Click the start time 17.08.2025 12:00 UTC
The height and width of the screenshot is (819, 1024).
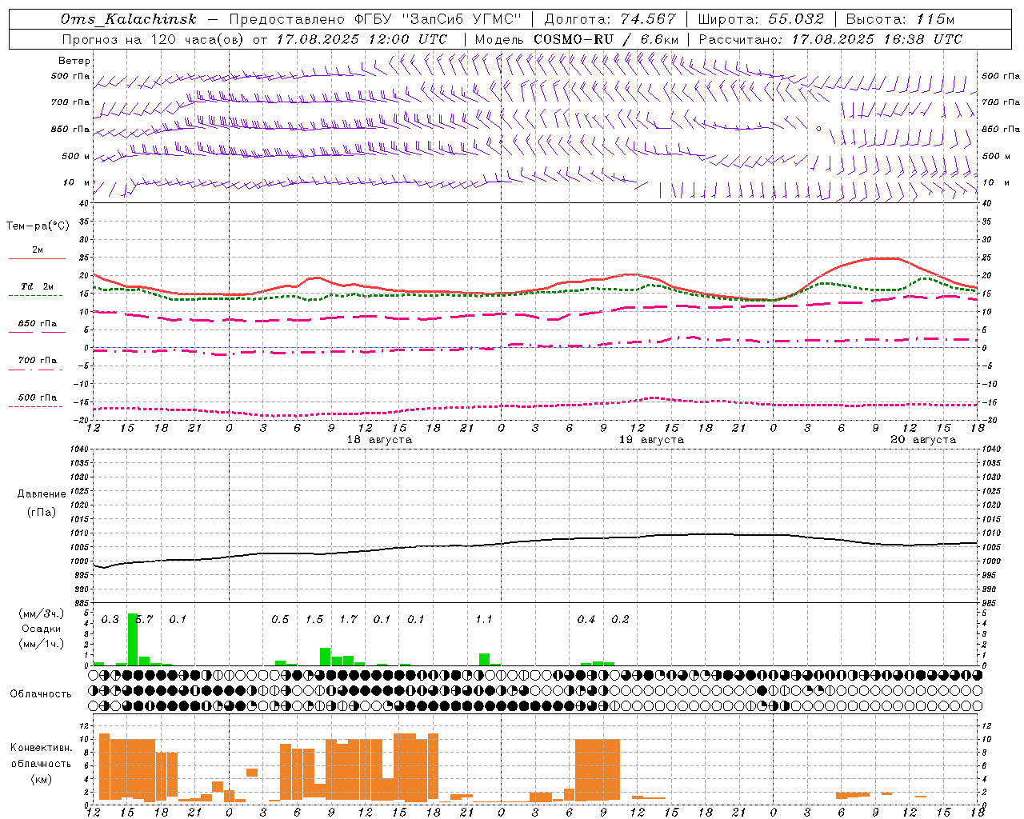tap(362, 39)
